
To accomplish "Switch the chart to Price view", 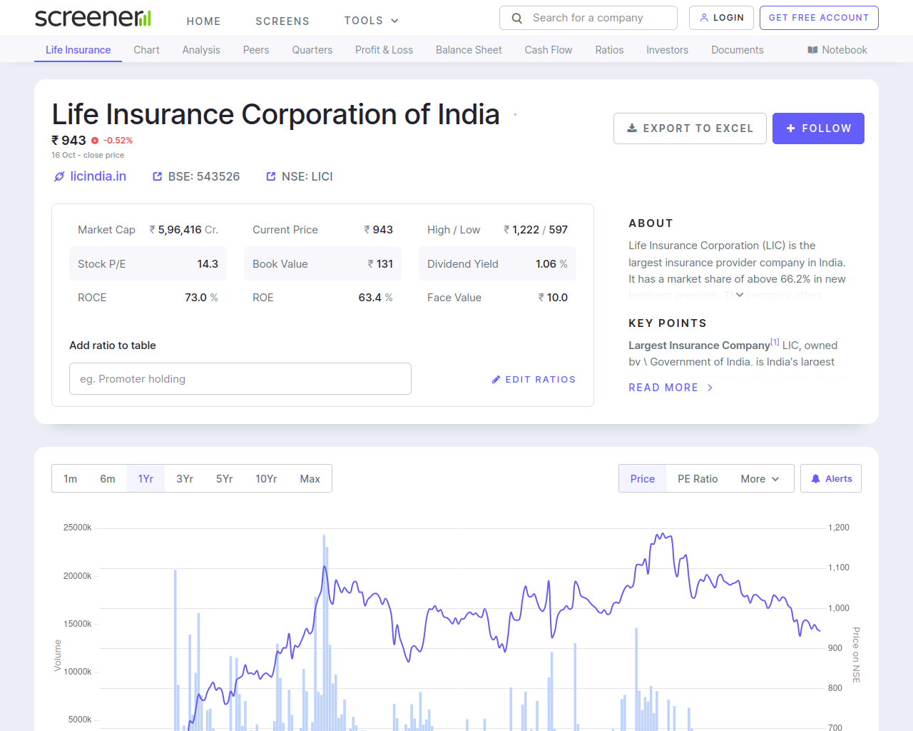I will pos(643,479).
